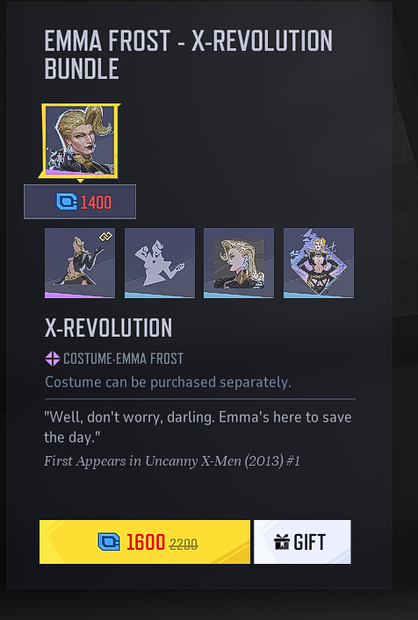Click the gold chain-link icon on first tile
The image size is (418, 620).
(x=105, y=237)
